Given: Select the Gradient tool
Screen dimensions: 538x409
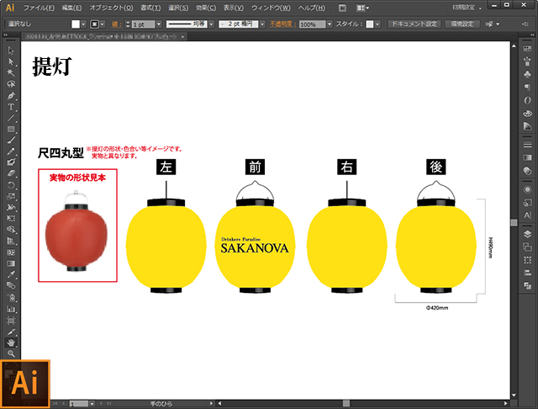Looking at the screenshot, I should click(11, 263).
